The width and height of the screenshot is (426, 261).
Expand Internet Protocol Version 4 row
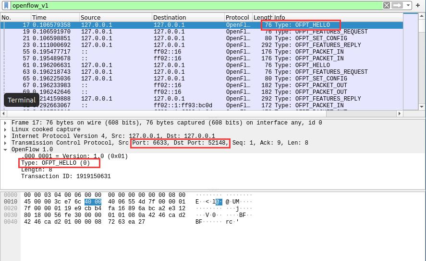[x=5, y=136]
